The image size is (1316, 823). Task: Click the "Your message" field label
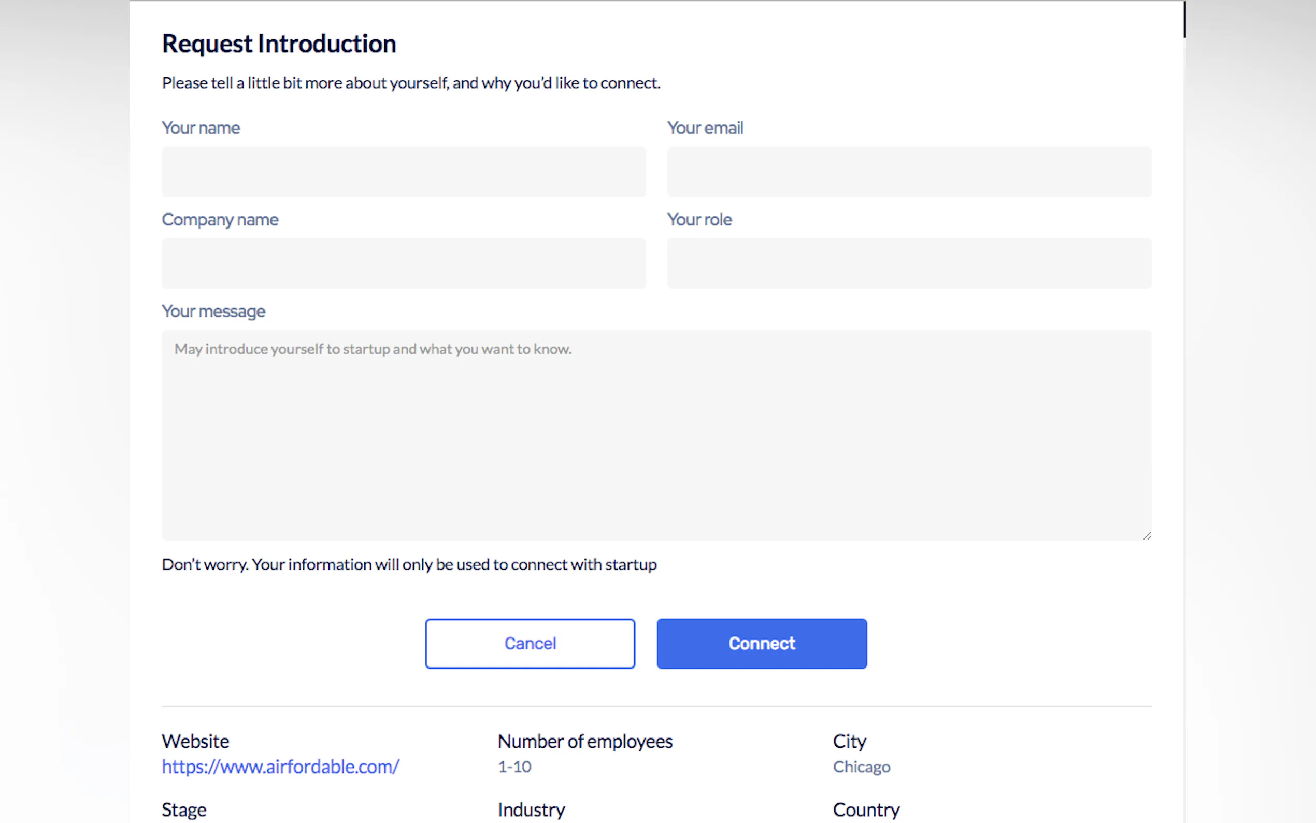(213, 311)
